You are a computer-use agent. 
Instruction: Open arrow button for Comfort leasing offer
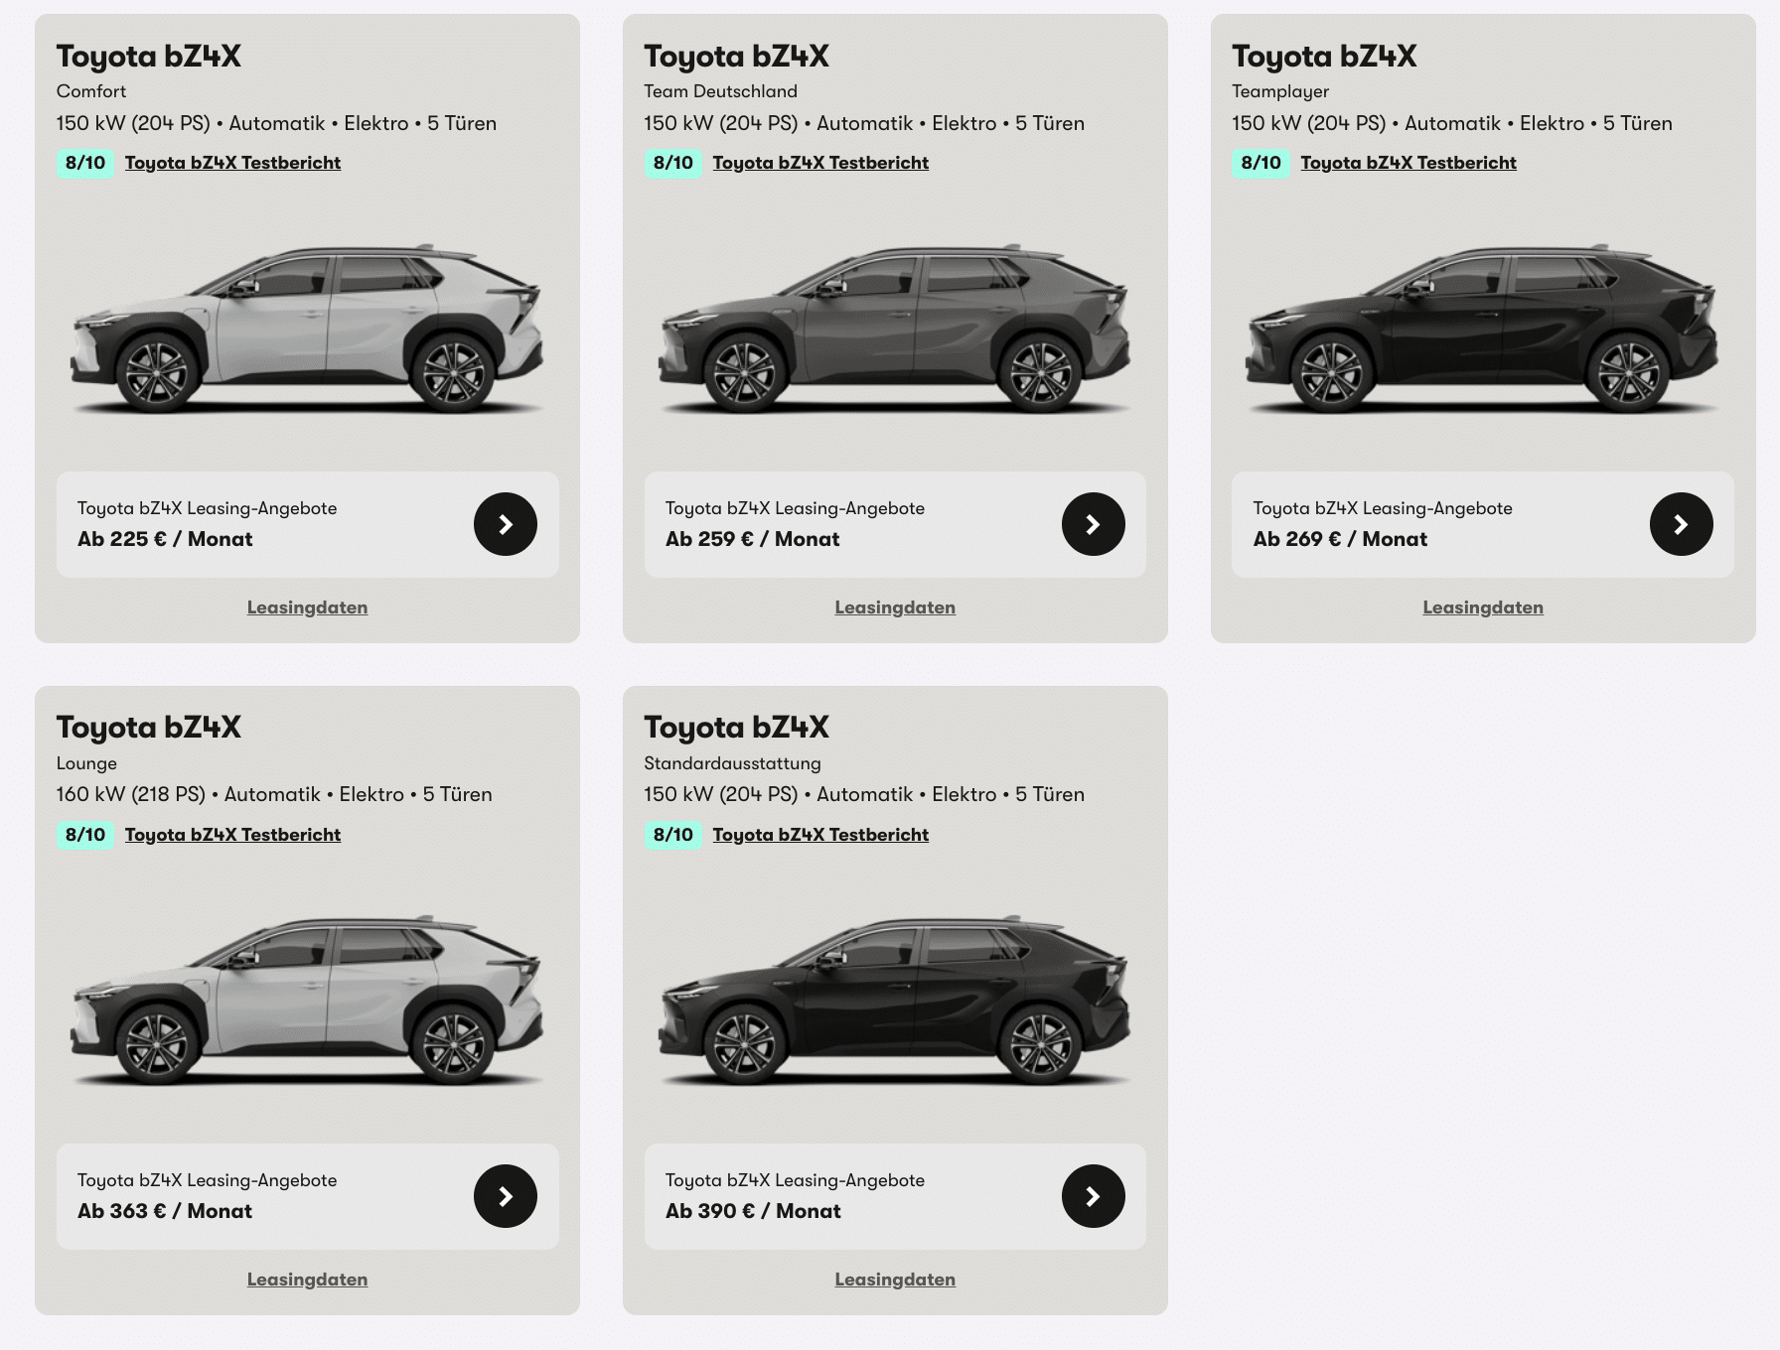[x=506, y=524]
